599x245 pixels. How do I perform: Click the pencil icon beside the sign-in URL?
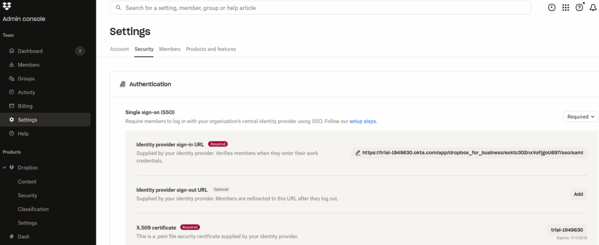(357, 153)
